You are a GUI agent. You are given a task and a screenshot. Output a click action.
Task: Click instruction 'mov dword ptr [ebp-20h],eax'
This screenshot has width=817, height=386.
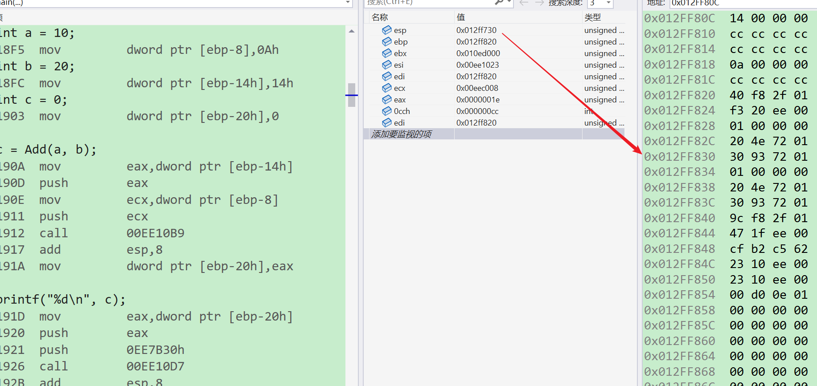(x=166, y=266)
